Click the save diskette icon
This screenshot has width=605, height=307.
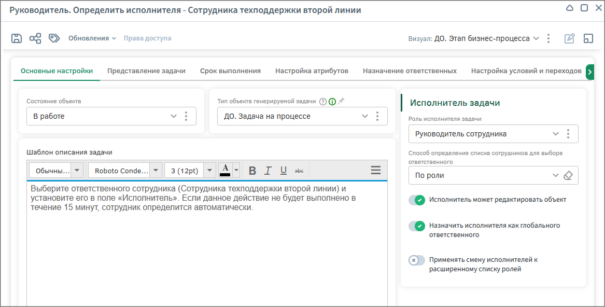click(17, 38)
